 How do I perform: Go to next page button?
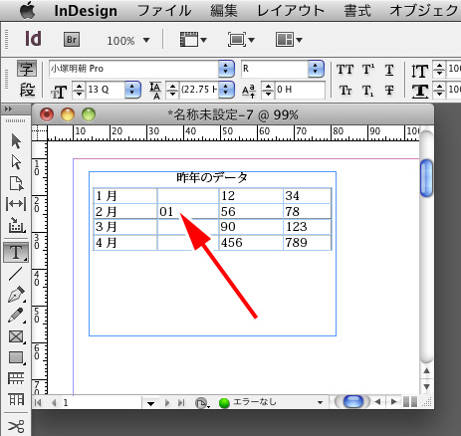click(x=167, y=403)
